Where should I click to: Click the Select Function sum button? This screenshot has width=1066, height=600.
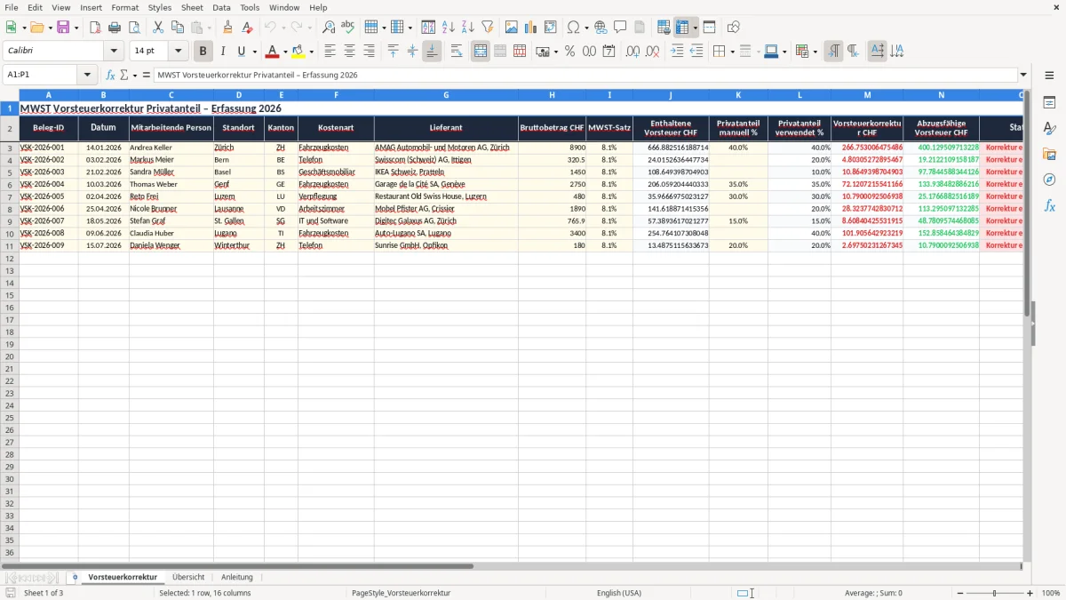pyautogui.click(x=125, y=76)
